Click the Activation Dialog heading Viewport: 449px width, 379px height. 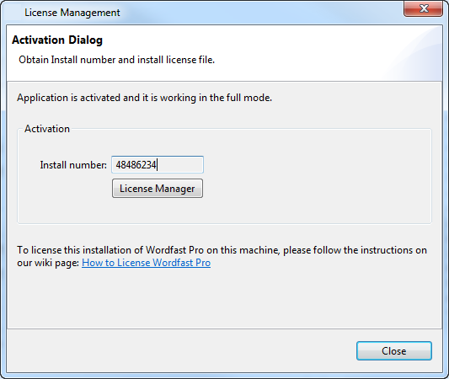pyautogui.click(x=57, y=40)
